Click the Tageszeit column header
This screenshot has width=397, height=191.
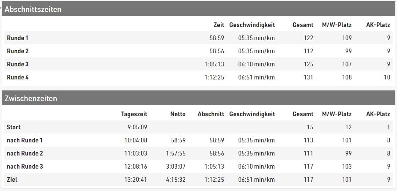point(134,114)
